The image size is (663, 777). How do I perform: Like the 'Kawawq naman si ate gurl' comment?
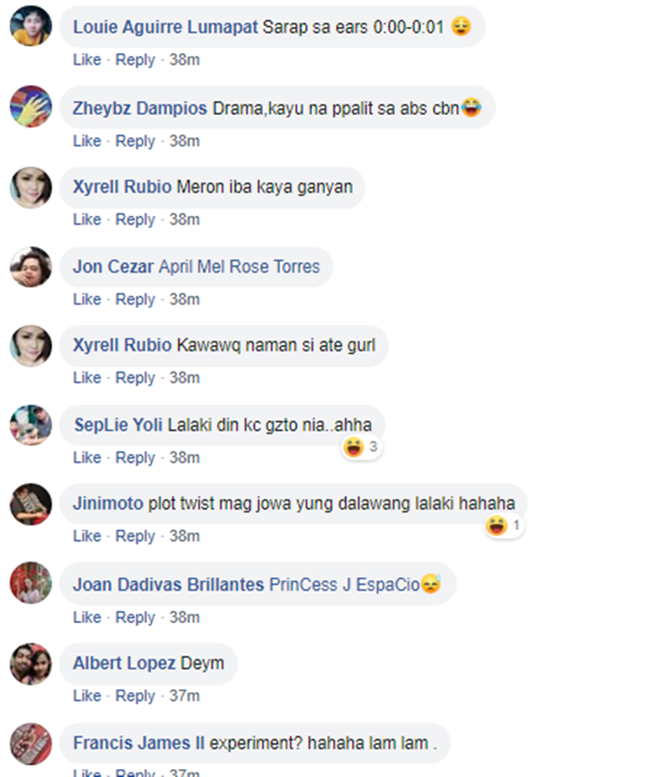88,378
